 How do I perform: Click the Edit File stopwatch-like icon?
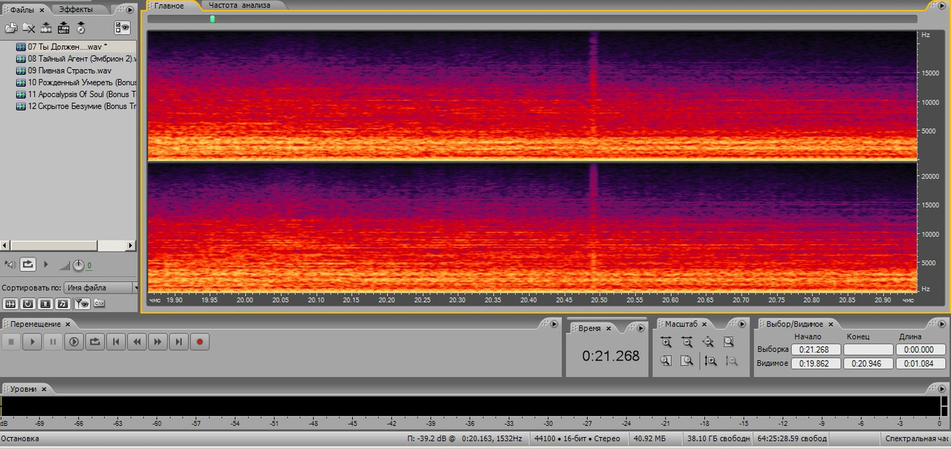point(81,28)
